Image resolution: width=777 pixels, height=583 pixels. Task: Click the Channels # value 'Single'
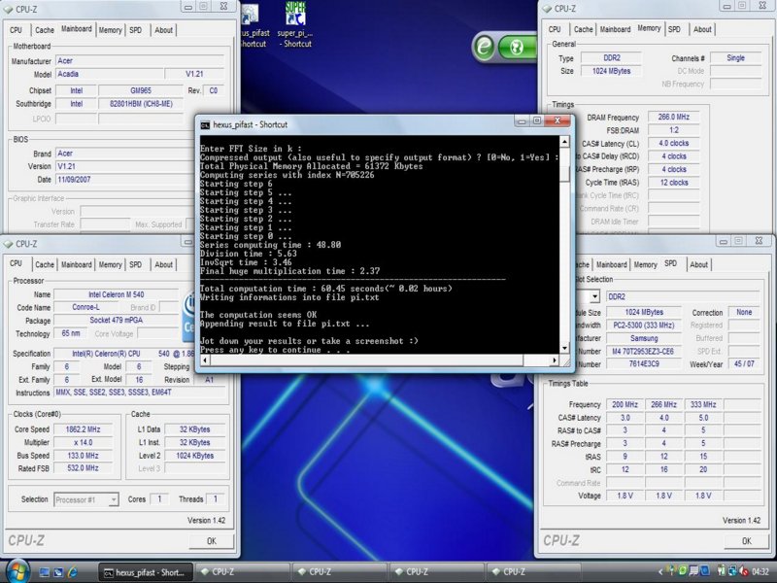[735, 58]
